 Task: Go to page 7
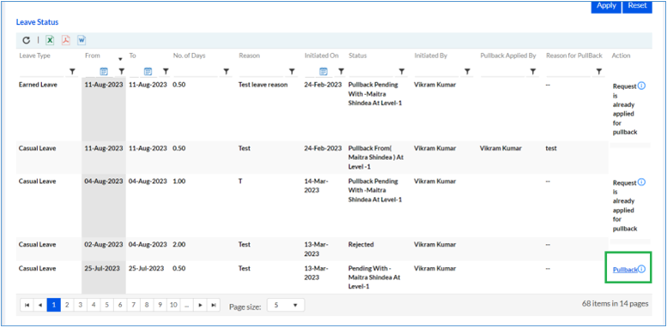[x=133, y=305]
